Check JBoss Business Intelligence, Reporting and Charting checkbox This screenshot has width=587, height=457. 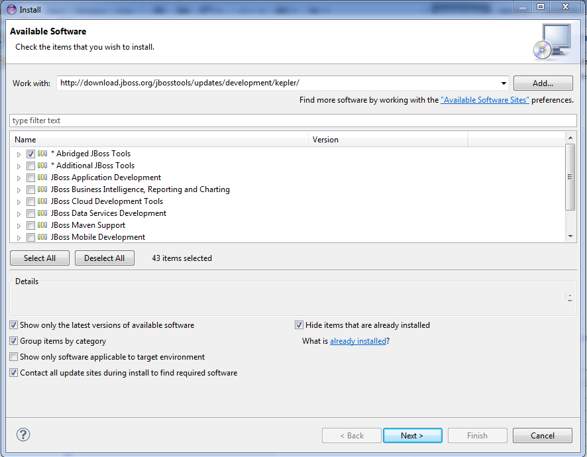pyautogui.click(x=30, y=190)
